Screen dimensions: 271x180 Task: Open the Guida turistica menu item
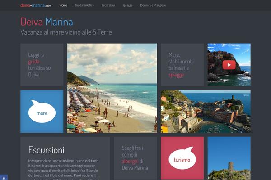[84, 5]
